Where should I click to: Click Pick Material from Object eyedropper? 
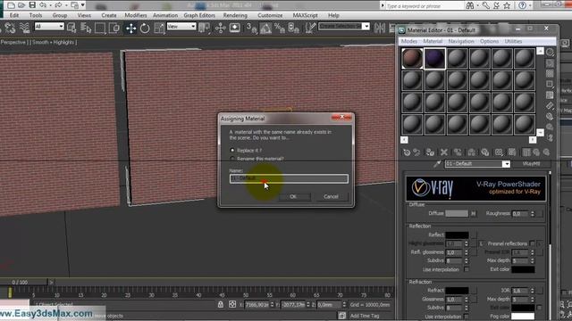437,164
